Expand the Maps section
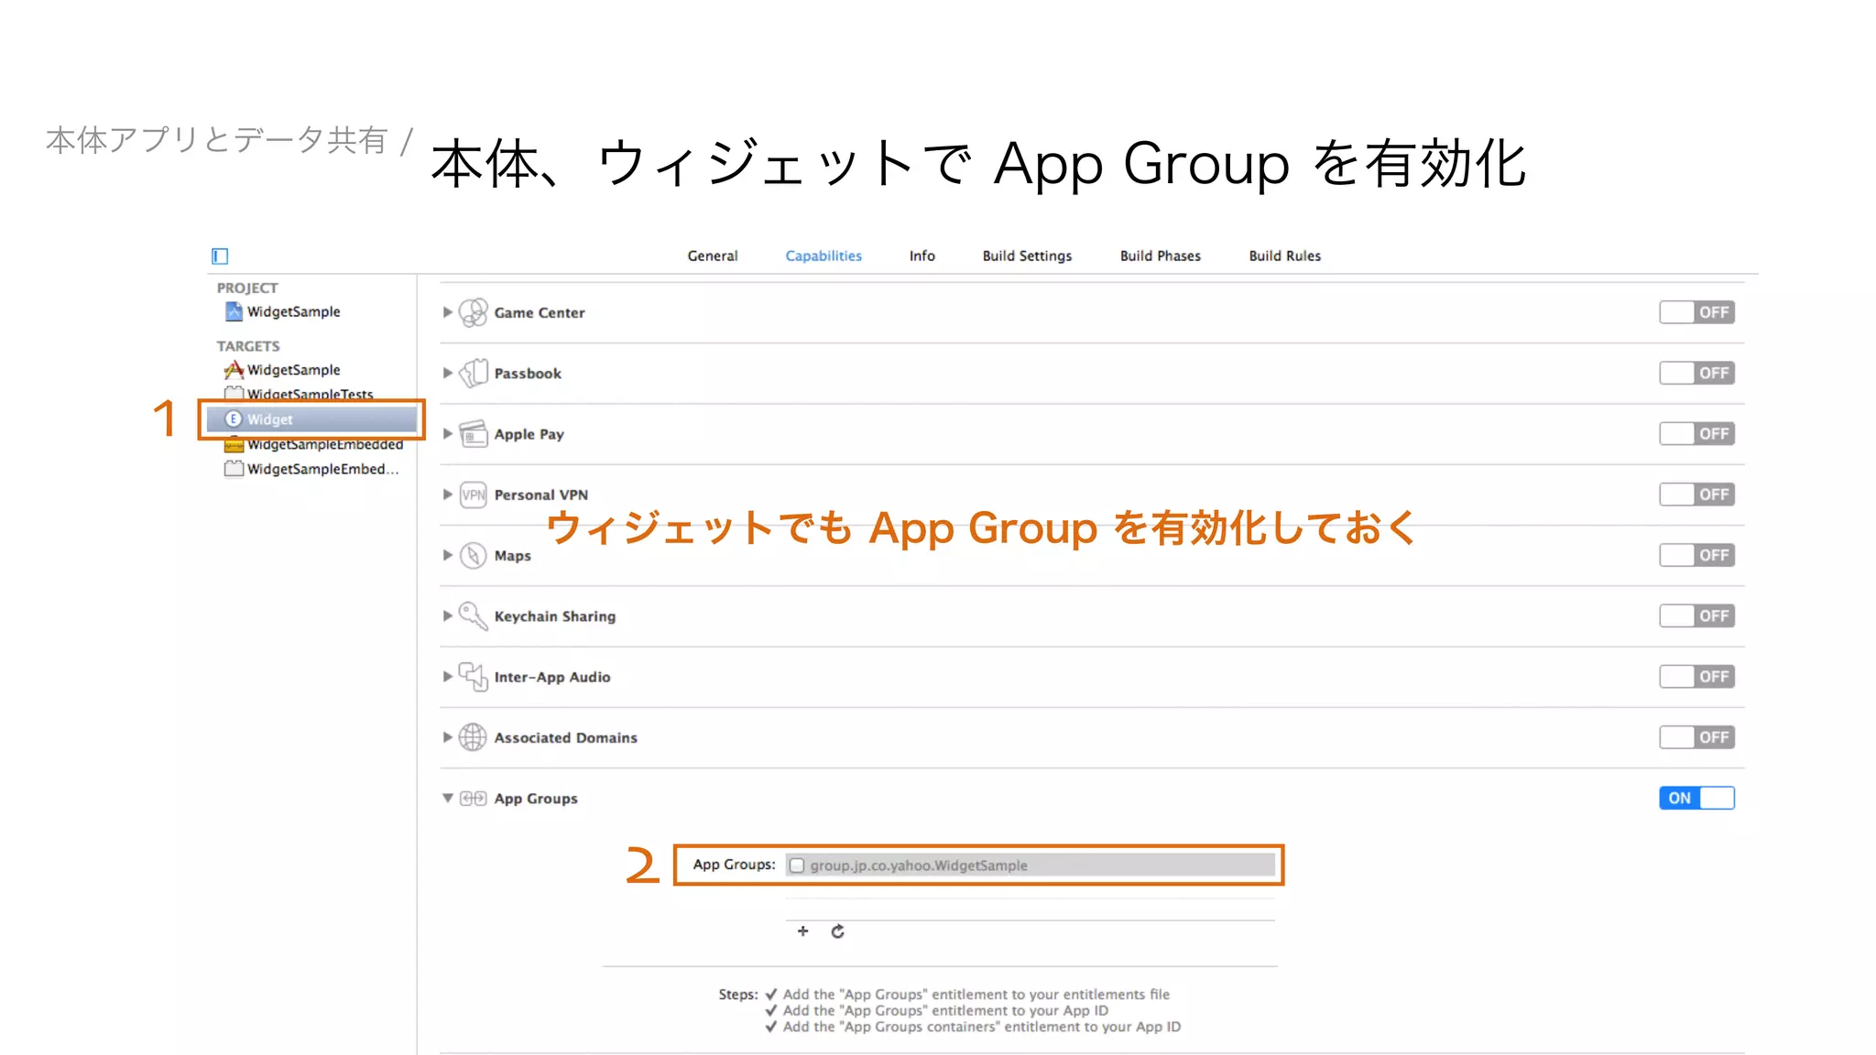Viewport: 1876px width, 1055px height. pos(447,555)
